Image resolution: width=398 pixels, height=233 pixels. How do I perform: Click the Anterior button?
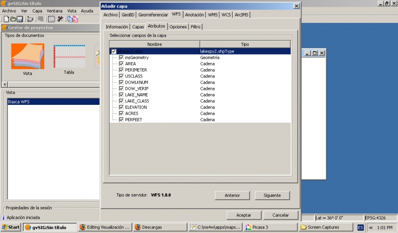click(232, 195)
